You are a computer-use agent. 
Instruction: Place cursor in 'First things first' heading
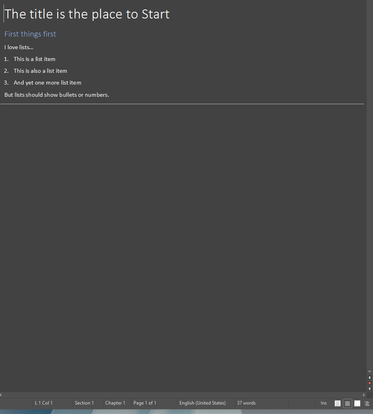tap(30, 34)
